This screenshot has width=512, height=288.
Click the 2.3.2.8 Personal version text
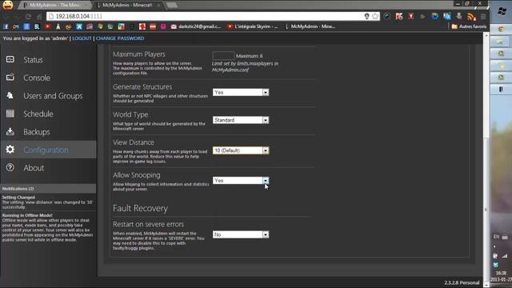[x=462, y=282]
